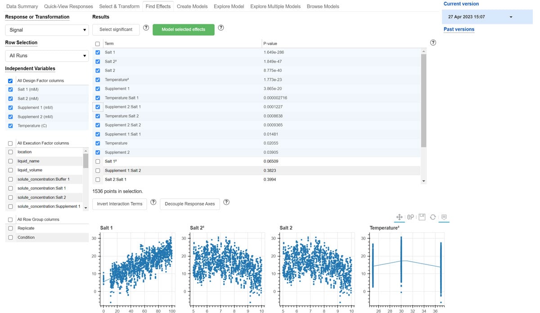The image size is (540, 313).
Task: Click the Model selected effects button
Action: tap(183, 29)
